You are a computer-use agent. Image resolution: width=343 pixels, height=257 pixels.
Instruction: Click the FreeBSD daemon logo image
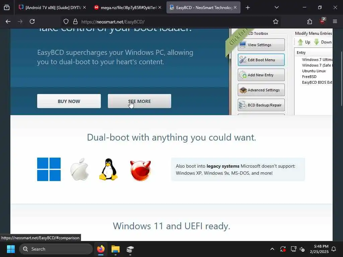click(x=140, y=171)
